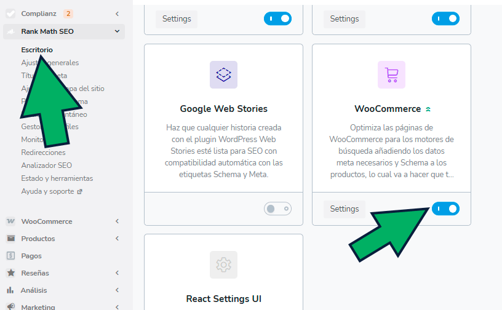Click the WooCommerce shopping cart module icon
This screenshot has width=502, height=310.
pyautogui.click(x=391, y=74)
